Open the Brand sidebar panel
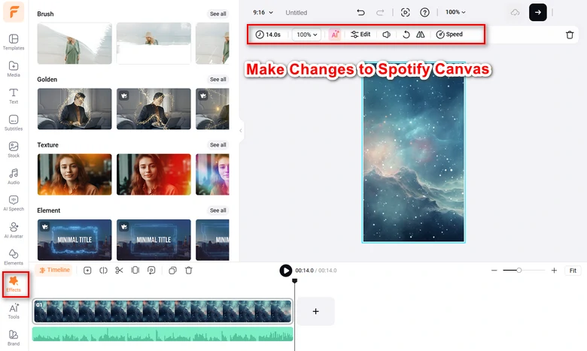 [x=14, y=337]
